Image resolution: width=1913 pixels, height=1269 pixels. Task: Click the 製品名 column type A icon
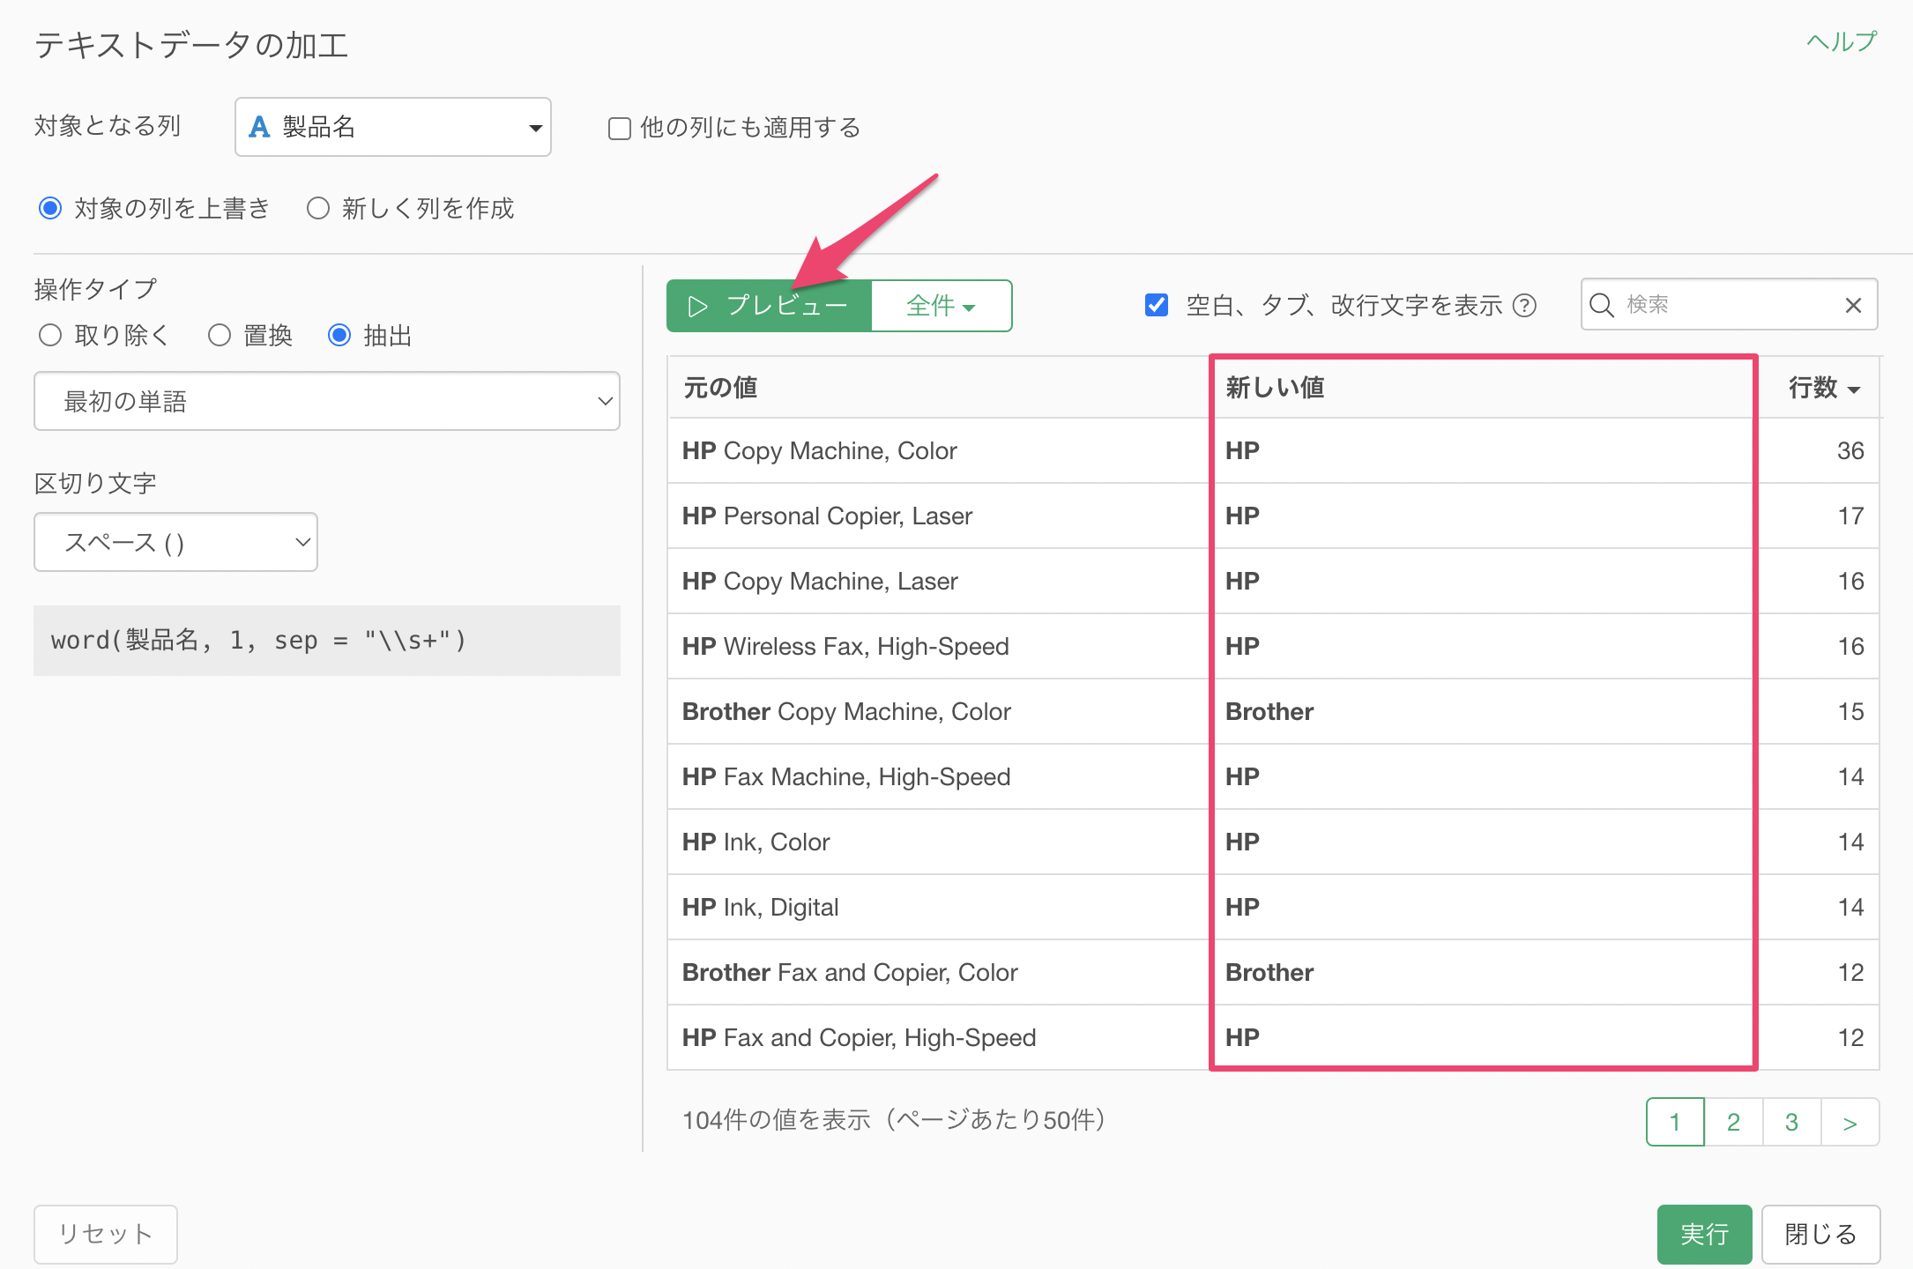point(259,127)
